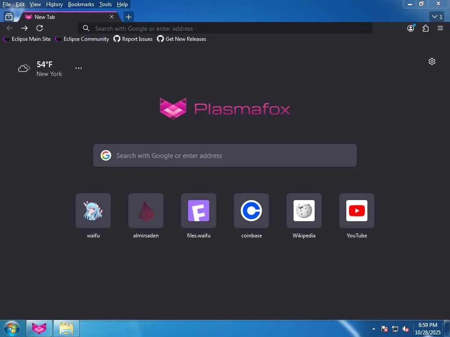
Task: Go forward one page
Action: 25,28
